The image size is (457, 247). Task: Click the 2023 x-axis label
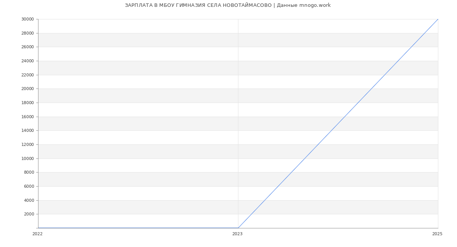coord(237,234)
